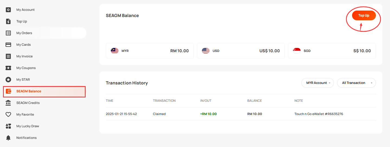Click the My Account gear icon
The height and width of the screenshot is (147, 390).
click(x=8, y=10)
